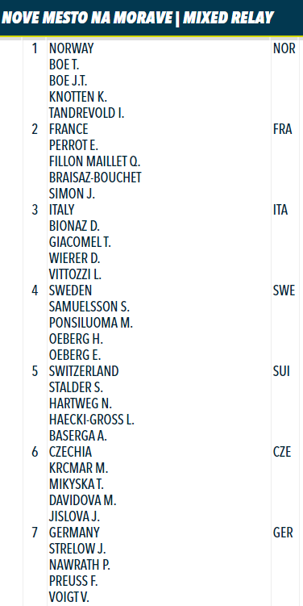Open the GERMANY team entry
This screenshot has height=606, width=303.
click(74, 533)
